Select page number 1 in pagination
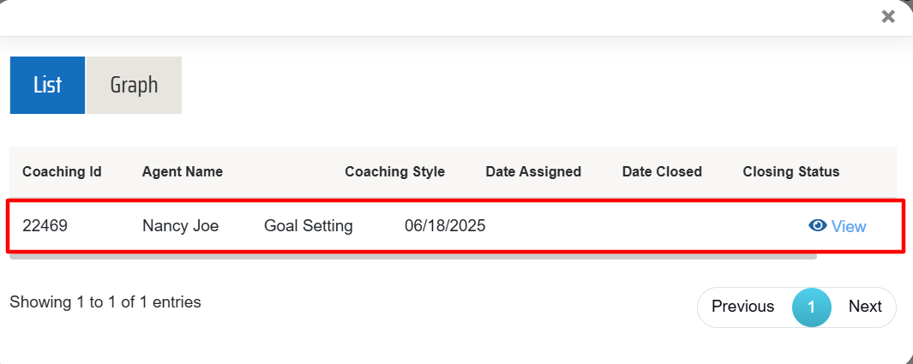This screenshot has width=913, height=364. tap(811, 307)
